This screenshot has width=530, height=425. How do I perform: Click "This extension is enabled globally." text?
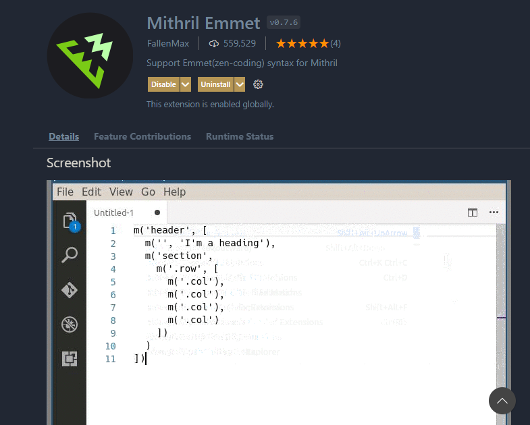(x=210, y=105)
